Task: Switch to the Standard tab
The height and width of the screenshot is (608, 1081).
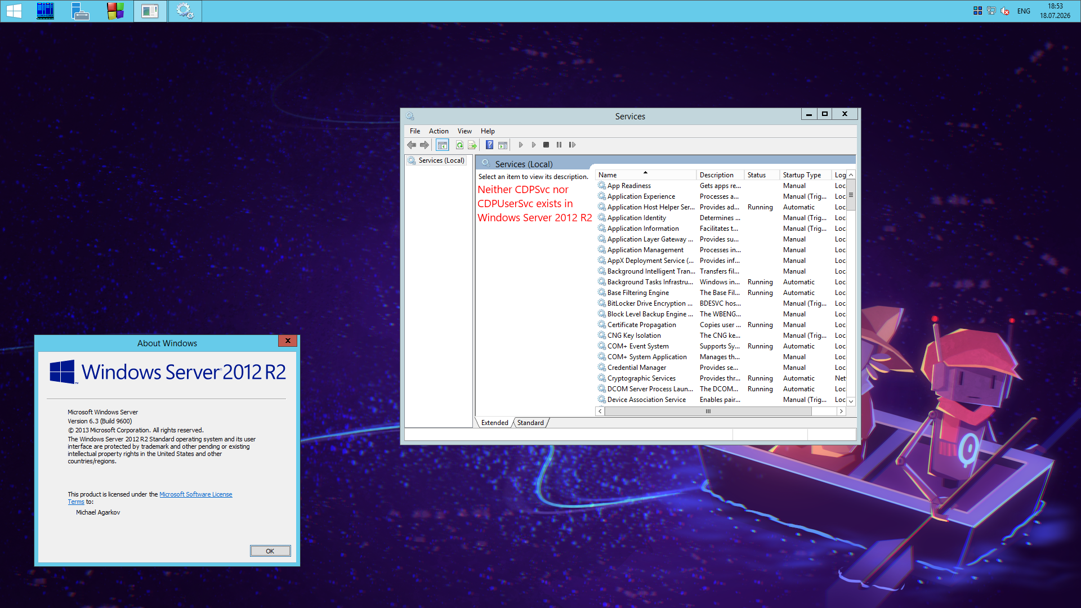Action: pos(530,423)
